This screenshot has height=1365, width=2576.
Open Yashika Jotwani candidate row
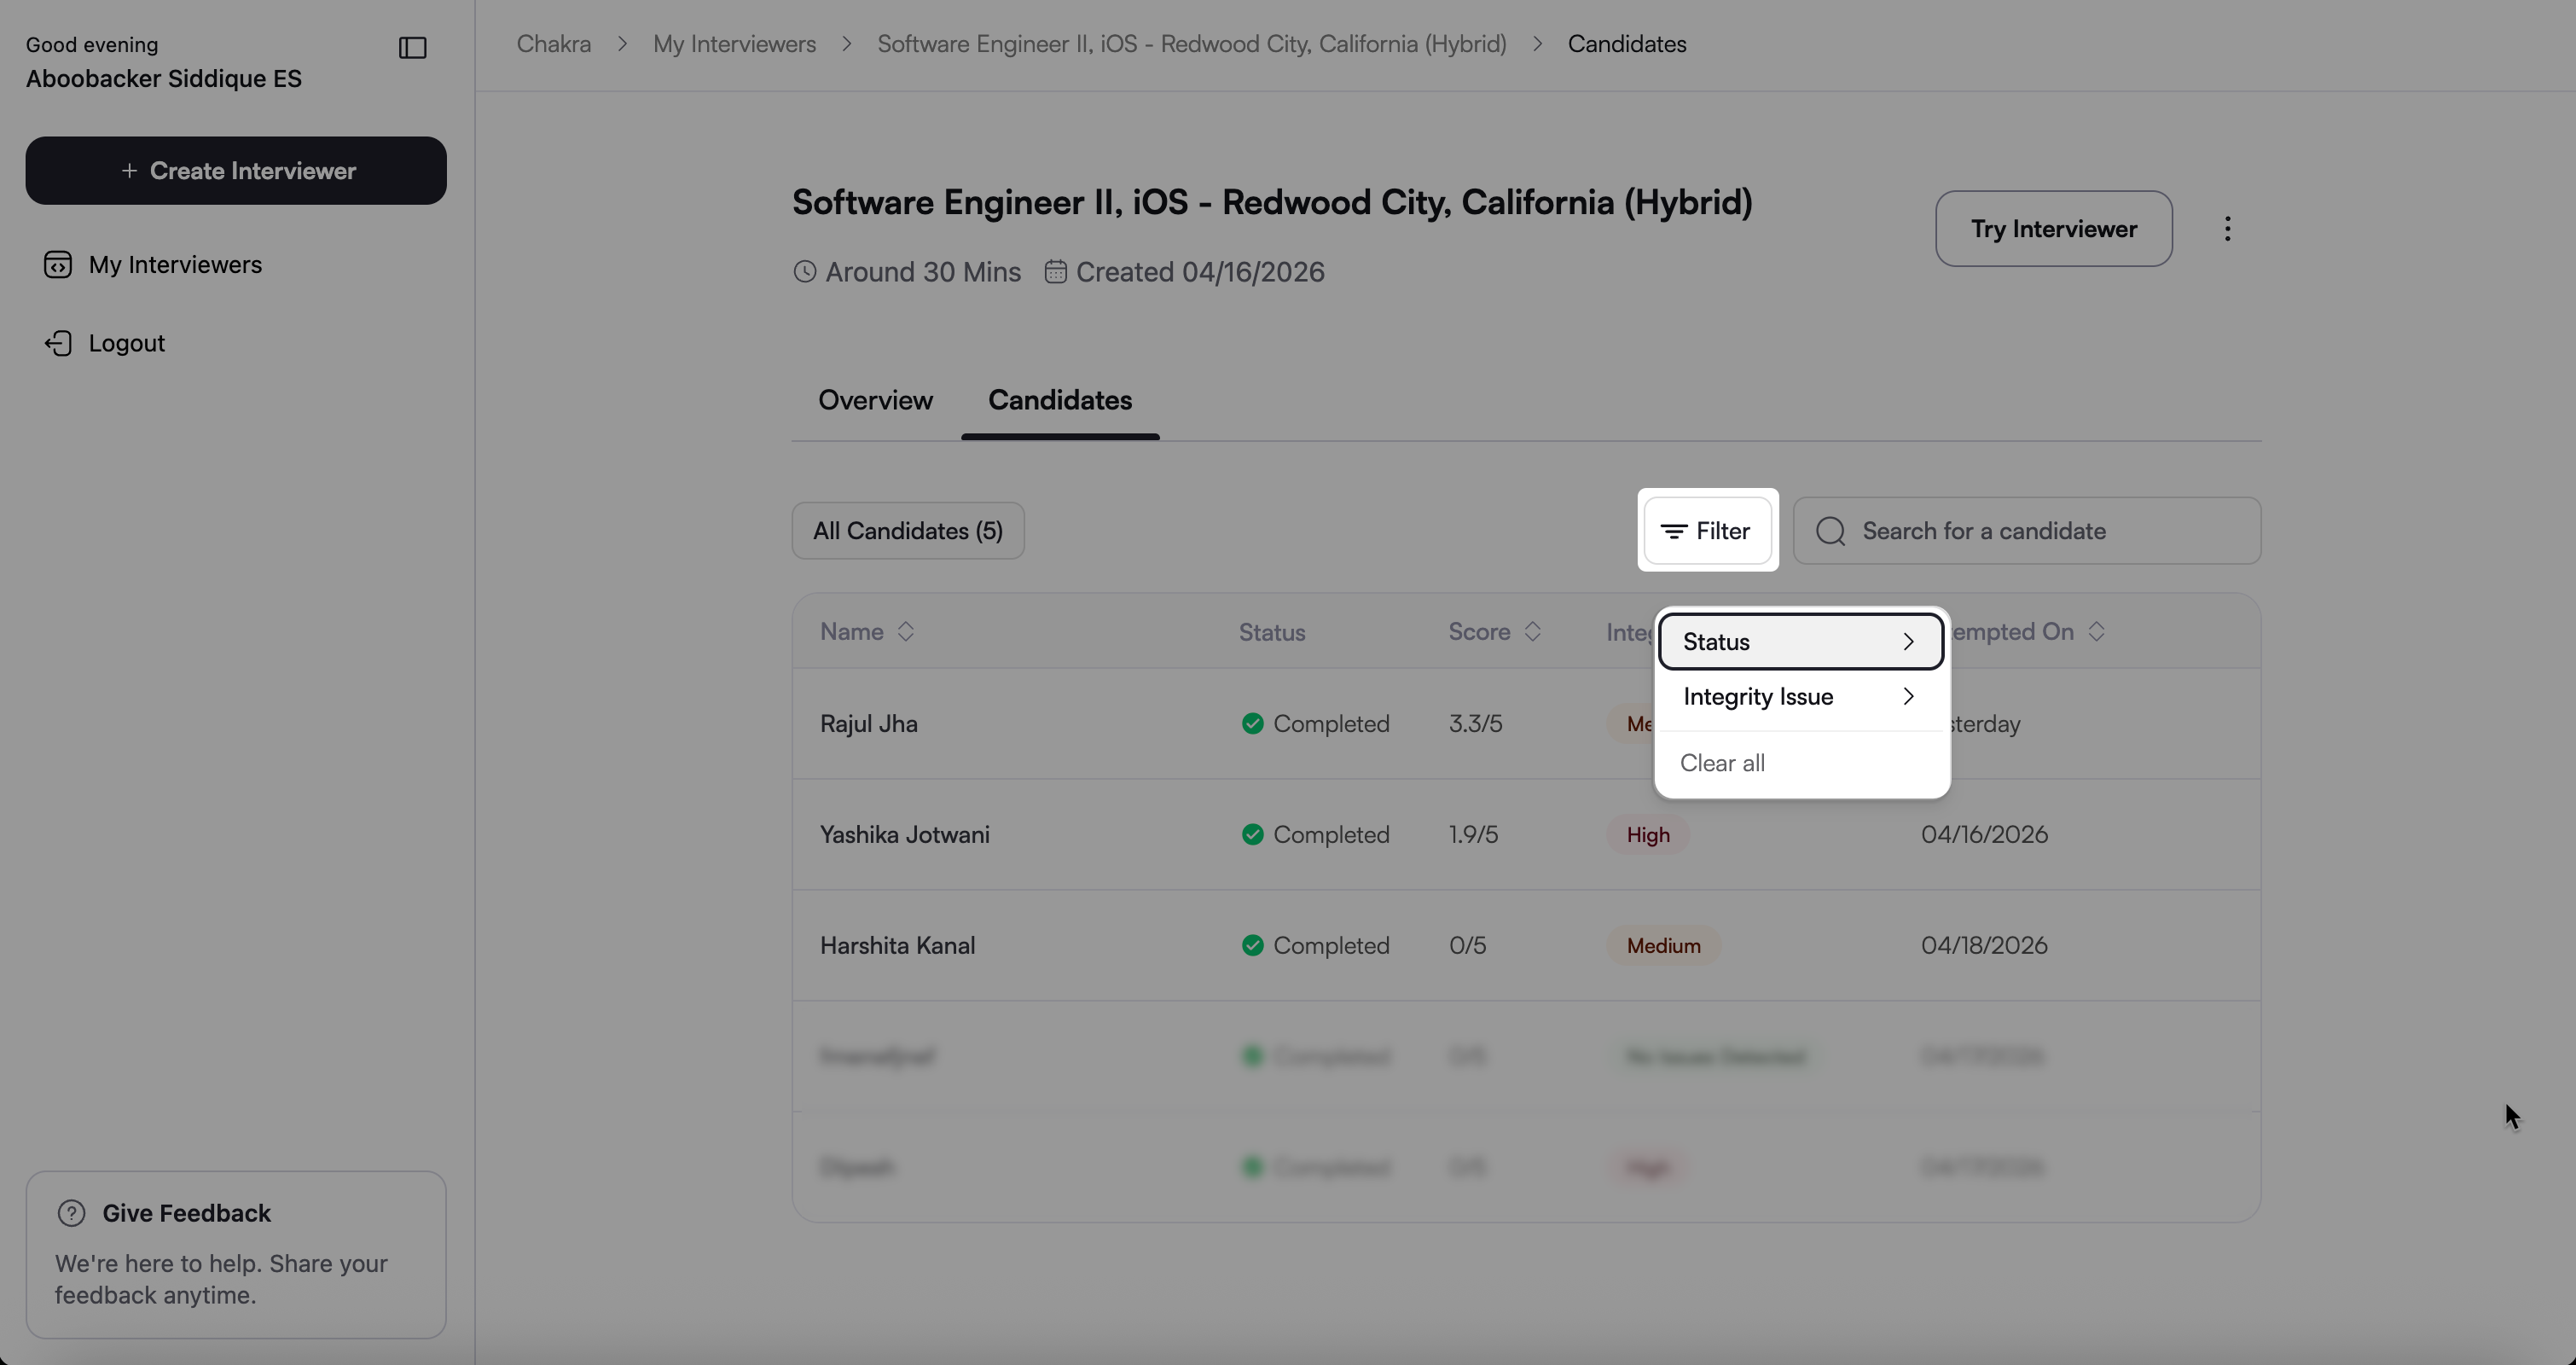coord(905,835)
